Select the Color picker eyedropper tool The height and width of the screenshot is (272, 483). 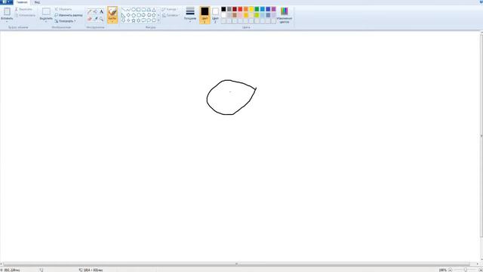pos(96,19)
